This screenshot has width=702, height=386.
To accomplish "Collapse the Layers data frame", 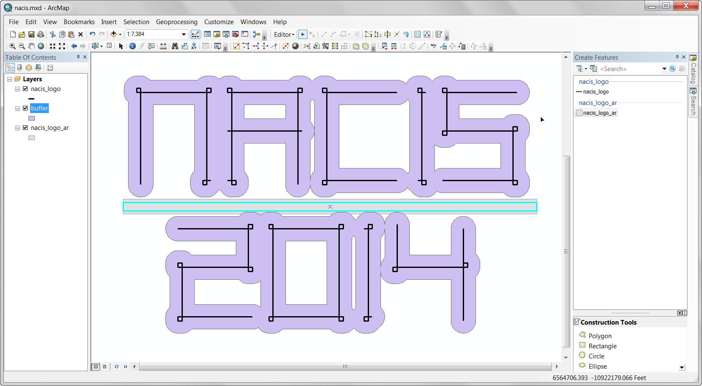I will click(9, 79).
